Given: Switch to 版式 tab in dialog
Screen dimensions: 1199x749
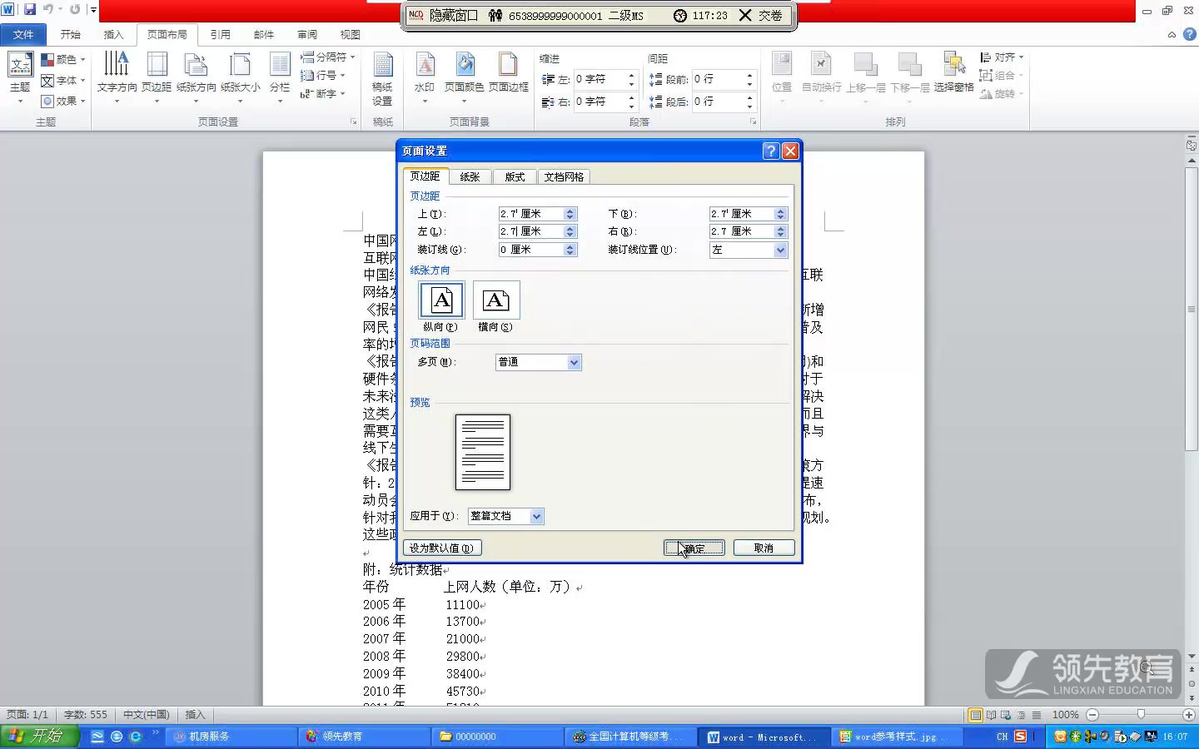Looking at the screenshot, I should [515, 176].
